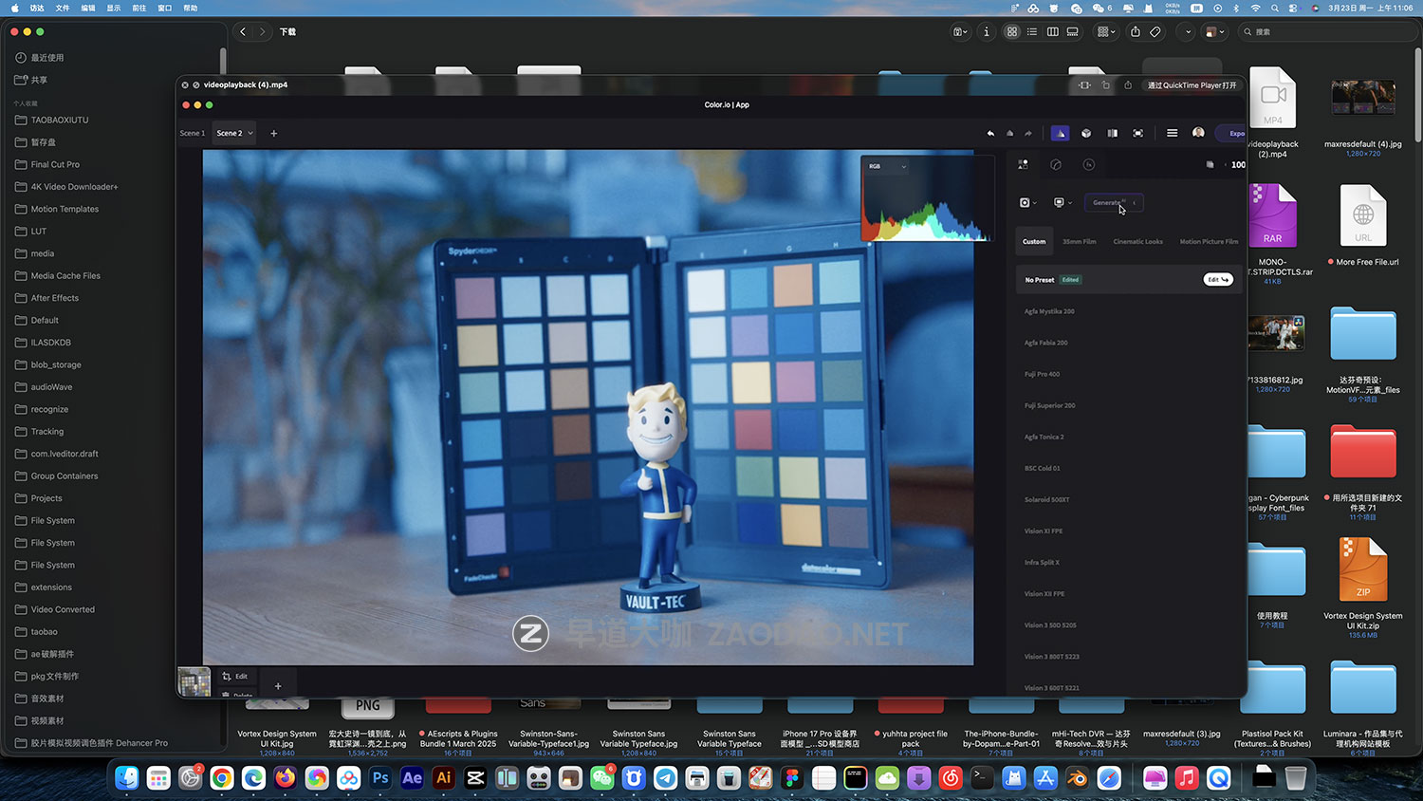Switch to the fx effects panel icon
The image size is (1423, 801).
(x=1088, y=164)
